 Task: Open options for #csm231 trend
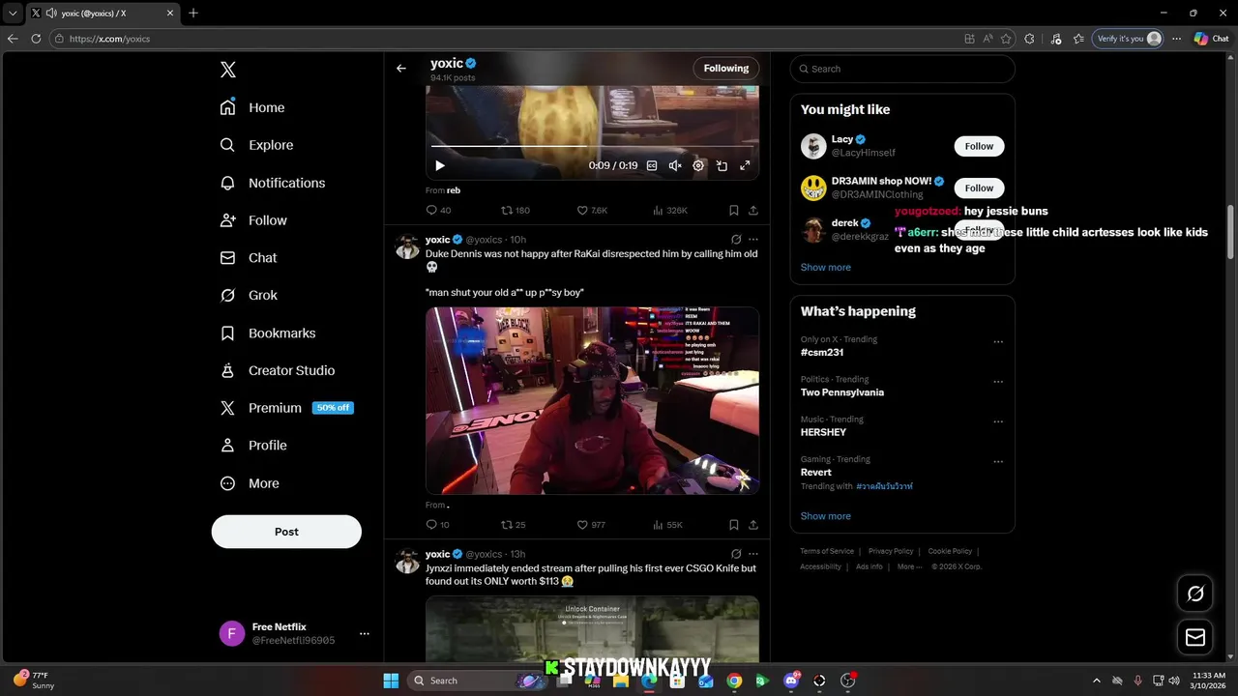tap(998, 341)
